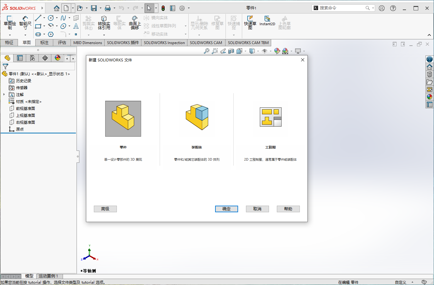
Task: Click the 智能尺寸 smart dimension tool
Action: (25, 23)
